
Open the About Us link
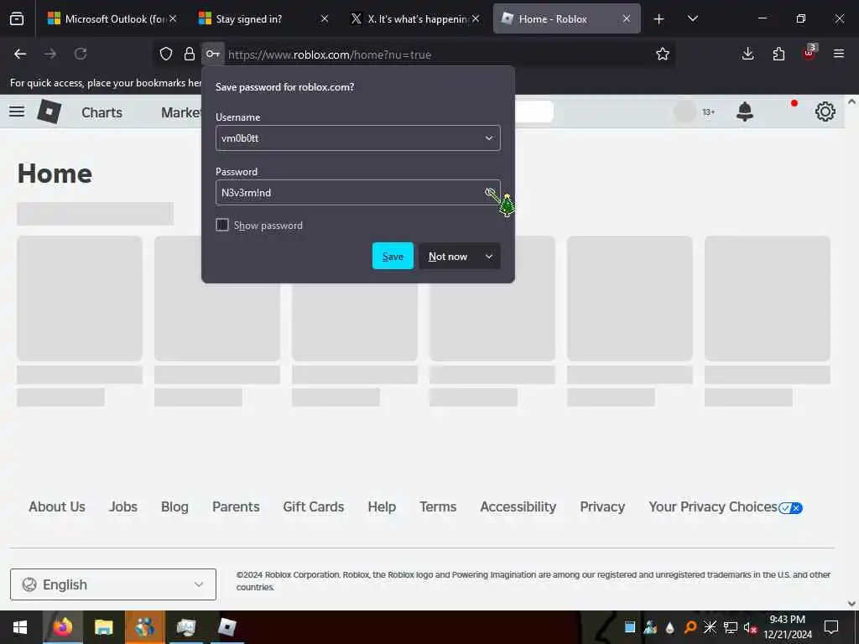click(57, 507)
